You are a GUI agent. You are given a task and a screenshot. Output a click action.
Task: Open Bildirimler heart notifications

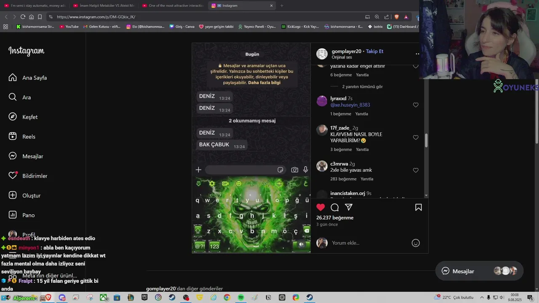(x=28, y=176)
